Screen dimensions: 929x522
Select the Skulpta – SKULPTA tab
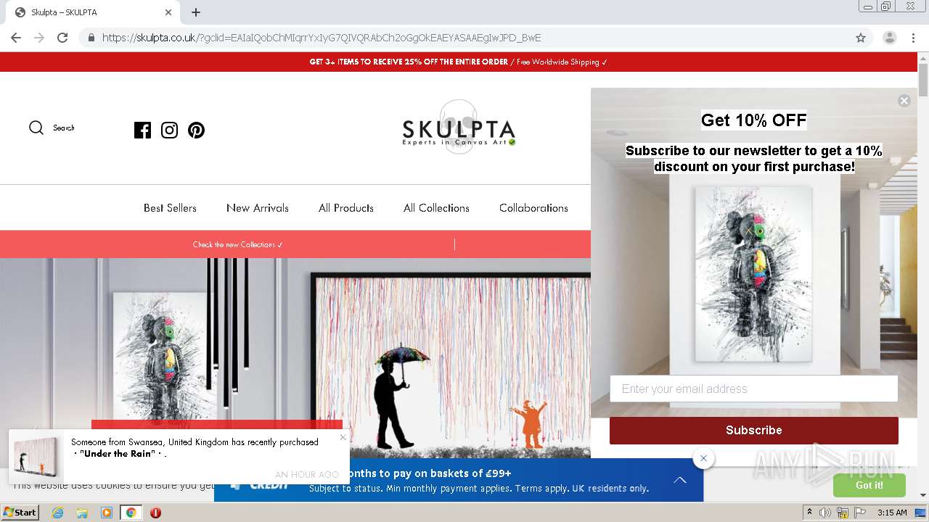pos(93,12)
